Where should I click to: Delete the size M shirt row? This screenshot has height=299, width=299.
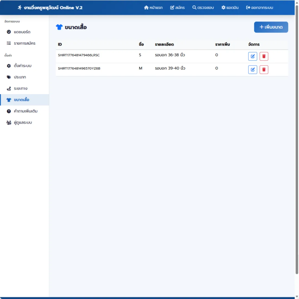[264, 69]
